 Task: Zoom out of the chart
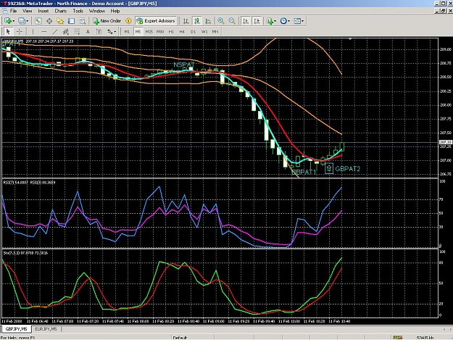(x=232, y=21)
